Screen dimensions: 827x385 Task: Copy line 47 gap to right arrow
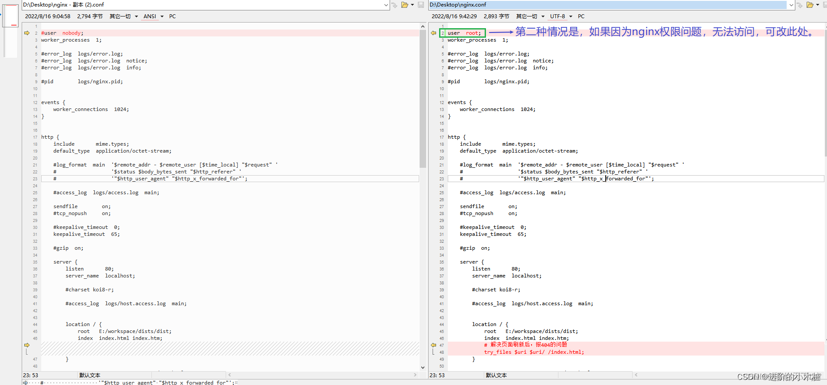point(27,345)
